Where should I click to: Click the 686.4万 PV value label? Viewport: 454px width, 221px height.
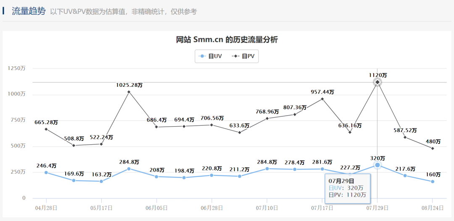coord(157,120)
